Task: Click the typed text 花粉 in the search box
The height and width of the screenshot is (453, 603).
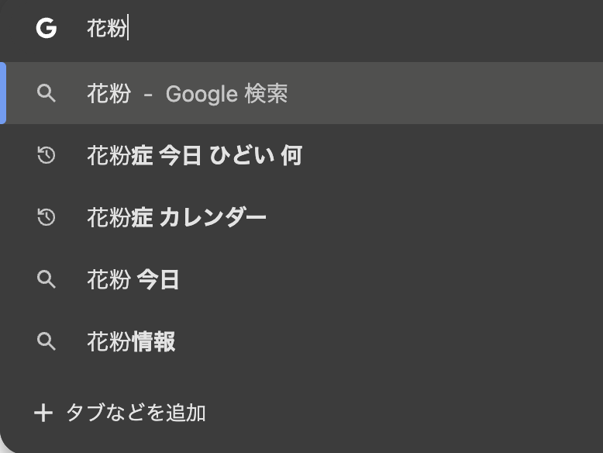Action: click(x=107, y=29)
